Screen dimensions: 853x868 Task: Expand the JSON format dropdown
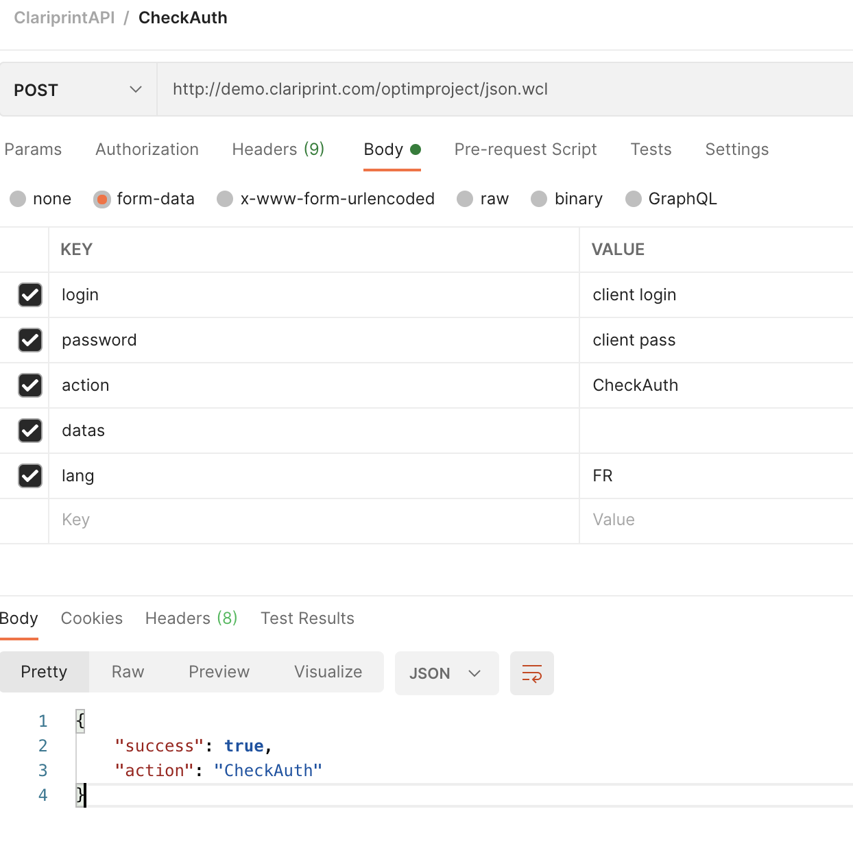[x=446, y=673]
